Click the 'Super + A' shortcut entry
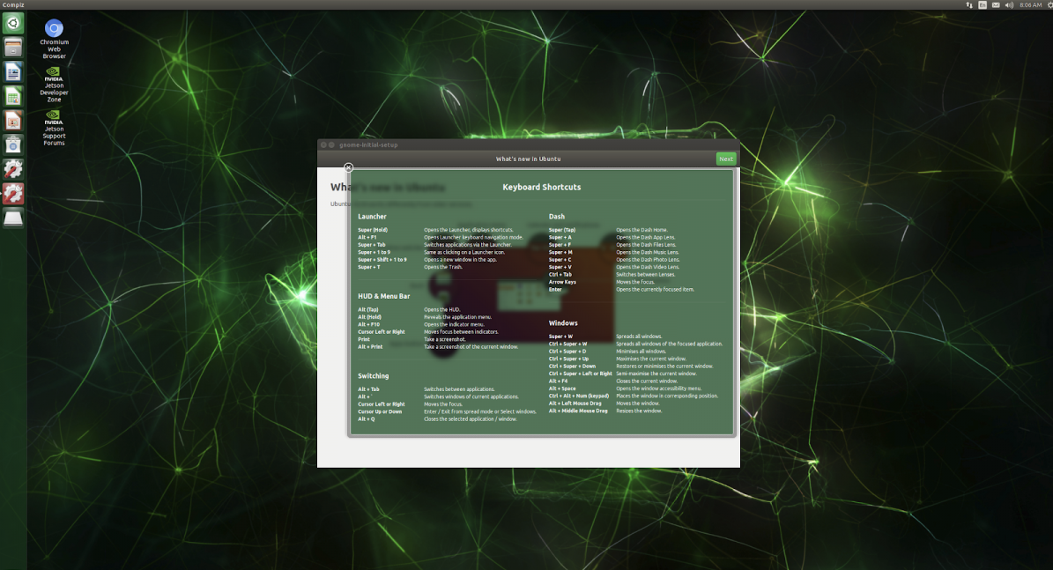Viewport: 1053px width, 570px height. click(x=560, y=237)
